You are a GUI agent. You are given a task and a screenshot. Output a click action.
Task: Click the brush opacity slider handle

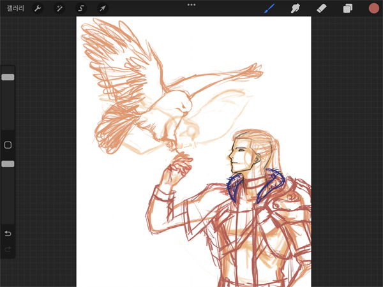(x=8, y=164)
